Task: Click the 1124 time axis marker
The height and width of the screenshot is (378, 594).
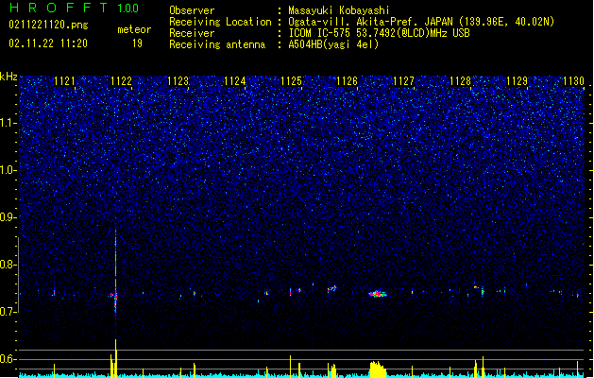Action: pos(235,80)
